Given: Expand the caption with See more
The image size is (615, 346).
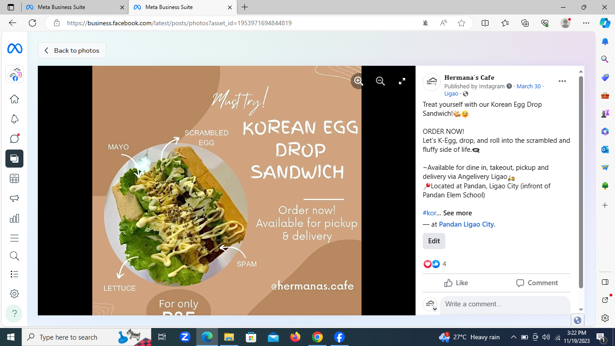Looking at the screenshot, I should (457, 213).
